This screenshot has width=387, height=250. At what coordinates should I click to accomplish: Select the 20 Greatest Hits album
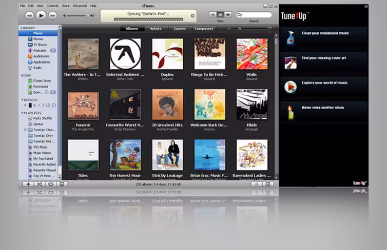pos(168,104)
